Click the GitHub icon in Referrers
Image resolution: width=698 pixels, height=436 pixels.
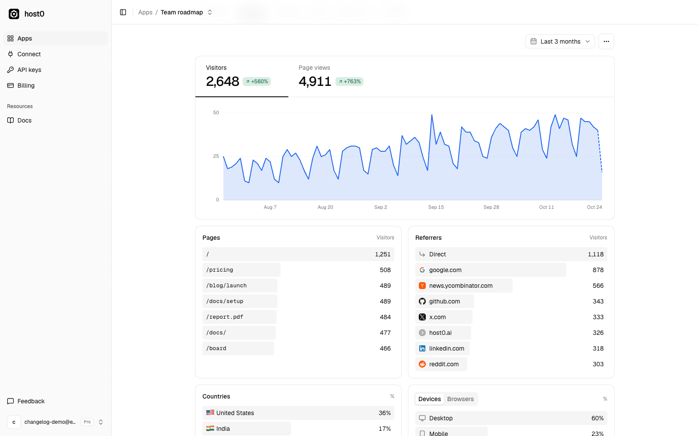click(x=422, y=301)
